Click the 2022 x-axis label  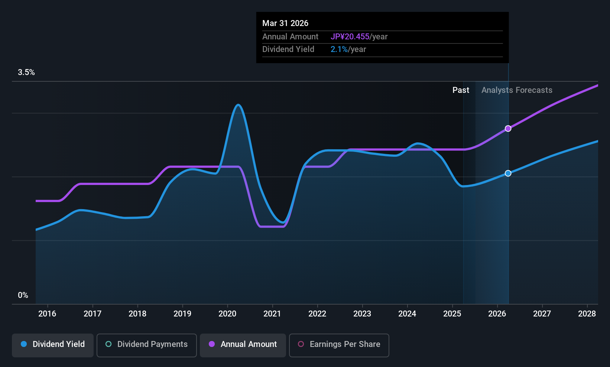coord(317,314)
